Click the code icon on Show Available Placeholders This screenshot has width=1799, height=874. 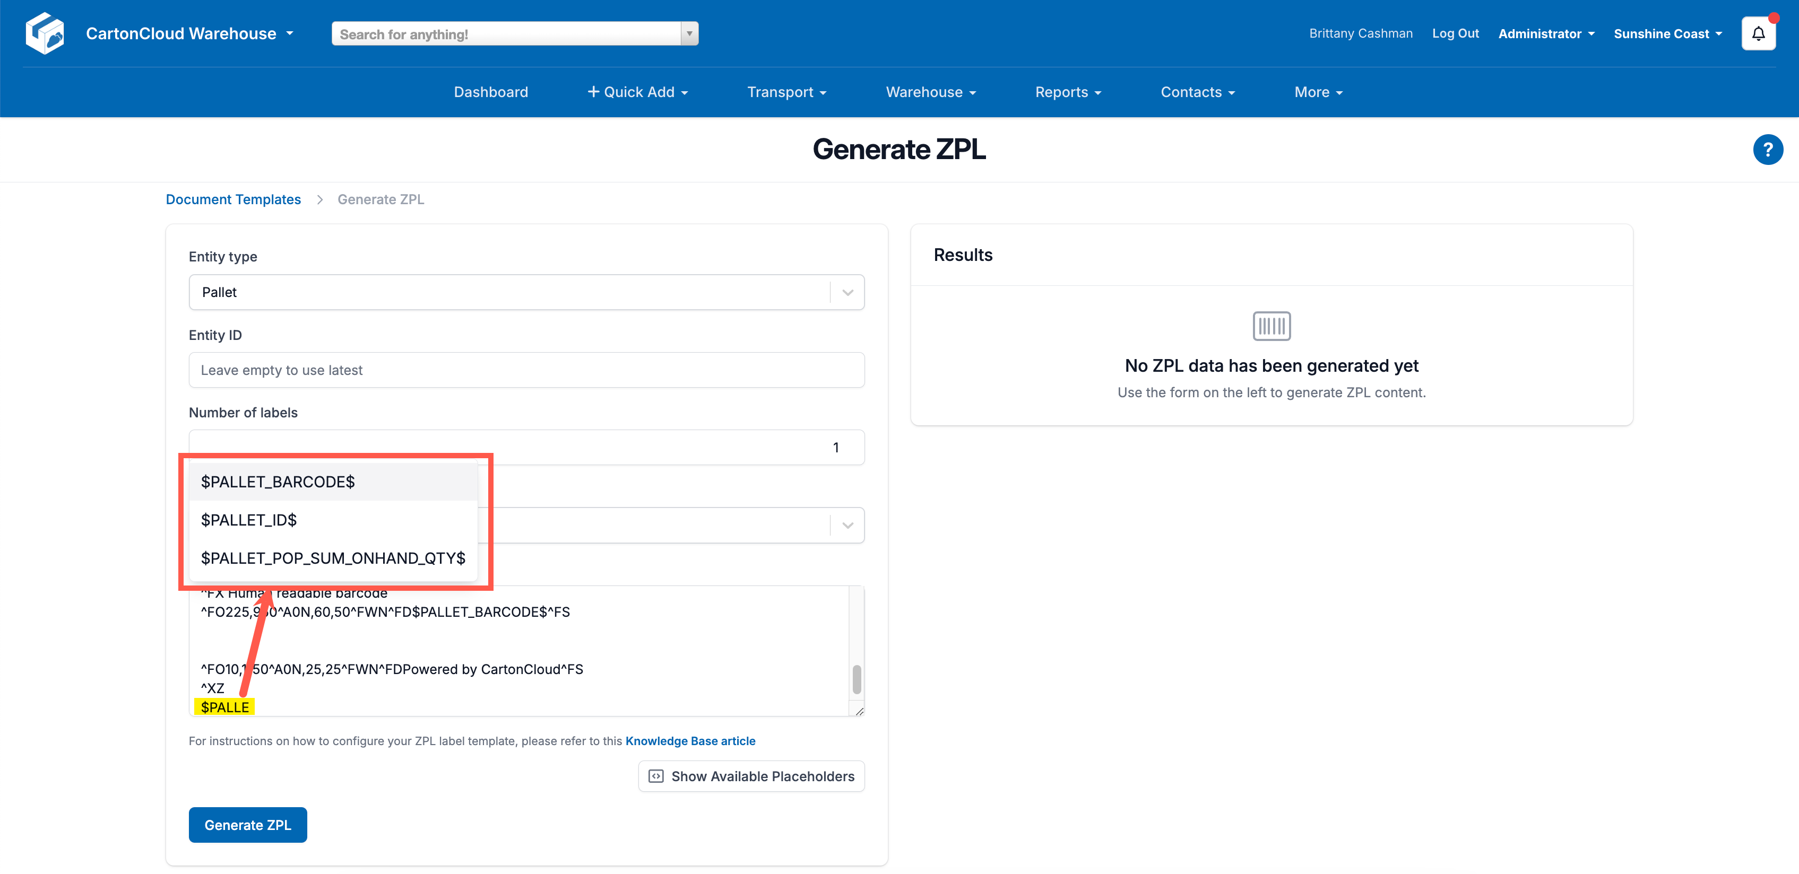tap(656, 775)
